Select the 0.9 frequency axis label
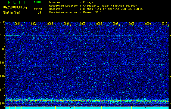Screen dimensions: 171x109 click(x=2, y=63)
